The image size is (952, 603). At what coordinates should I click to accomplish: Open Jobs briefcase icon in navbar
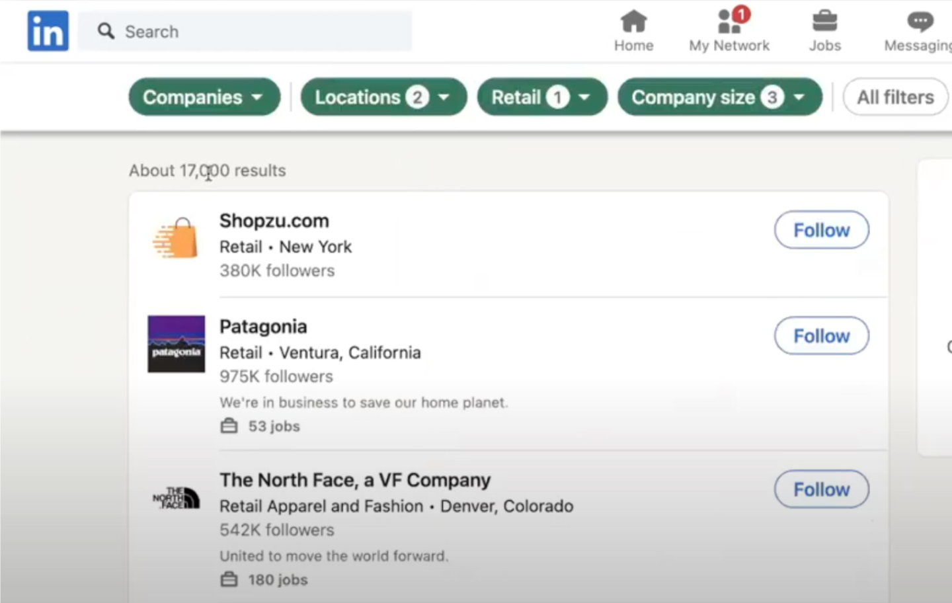pyautogui.click(x=824, y=22)
